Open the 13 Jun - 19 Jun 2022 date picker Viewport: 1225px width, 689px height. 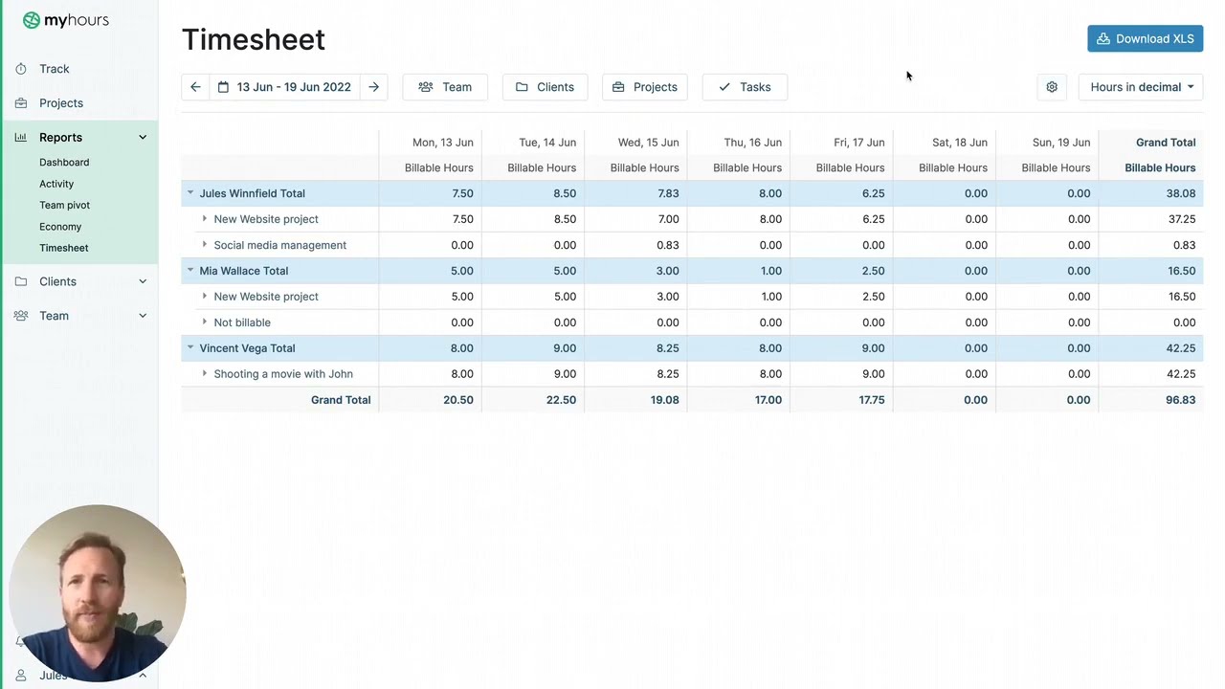tap(285, 87)
